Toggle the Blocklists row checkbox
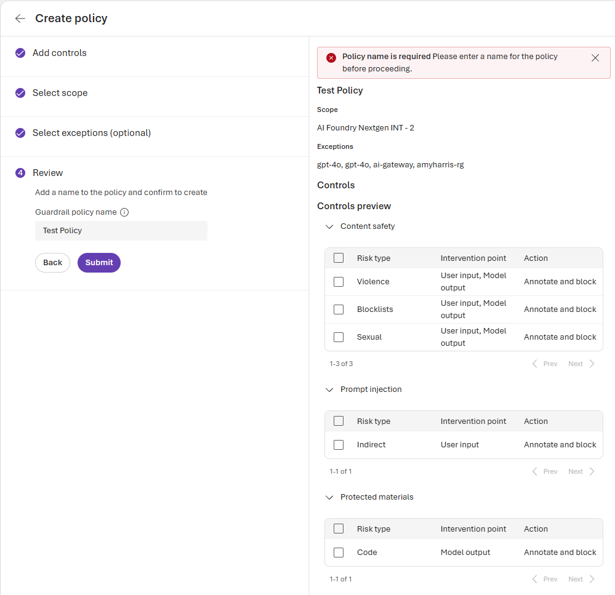Viewport: 615px width, 595px height. tap(339, 309)
